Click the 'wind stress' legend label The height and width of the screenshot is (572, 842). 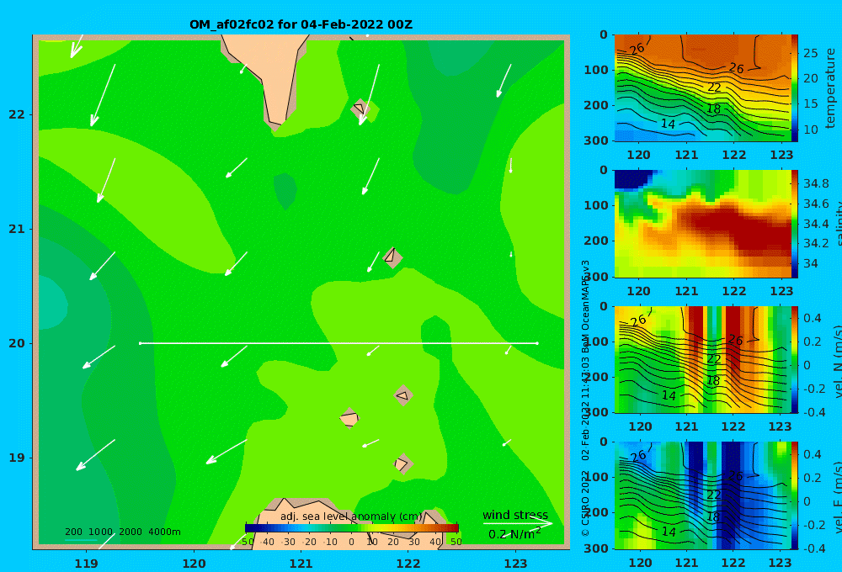click(x=515, y=515)
